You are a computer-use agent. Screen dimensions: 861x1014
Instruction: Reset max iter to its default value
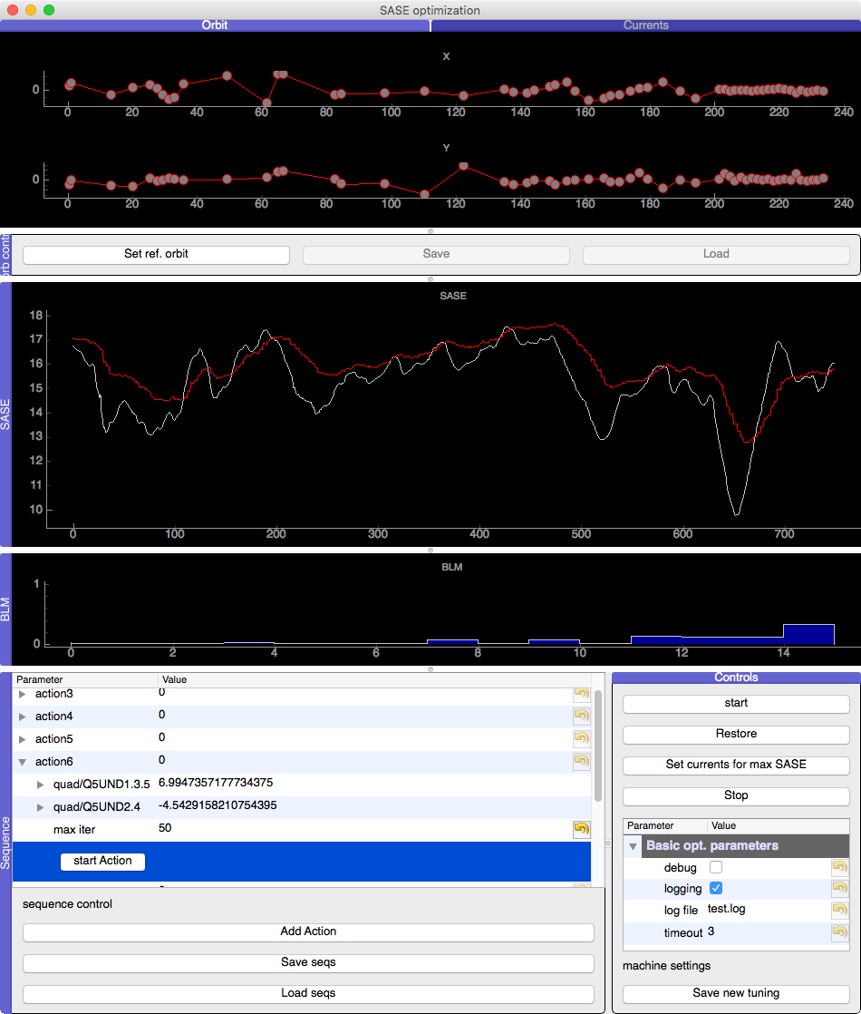581,829
